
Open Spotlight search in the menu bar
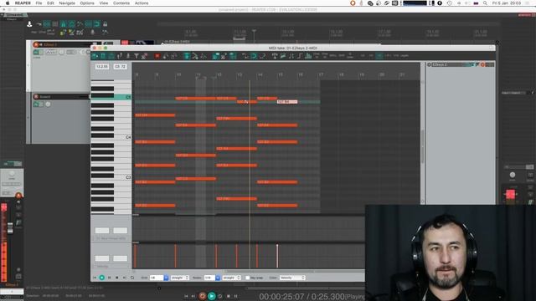pos(485,3)
